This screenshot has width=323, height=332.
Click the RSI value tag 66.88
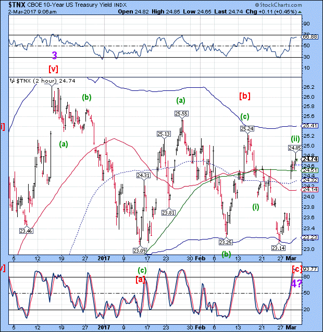[309, 37]
